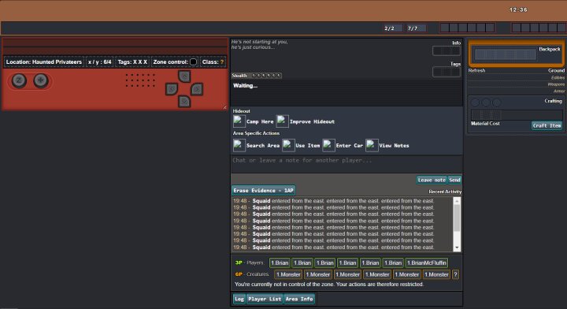This screenshot has width=567, height=309.
Task: Click the Location: Haunted Privateers field
Action: point(44,62)
